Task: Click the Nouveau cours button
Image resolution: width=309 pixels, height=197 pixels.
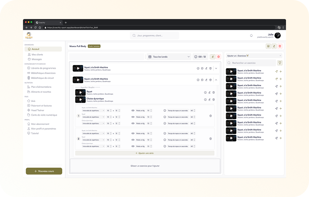Action: [x=44, y=171]
